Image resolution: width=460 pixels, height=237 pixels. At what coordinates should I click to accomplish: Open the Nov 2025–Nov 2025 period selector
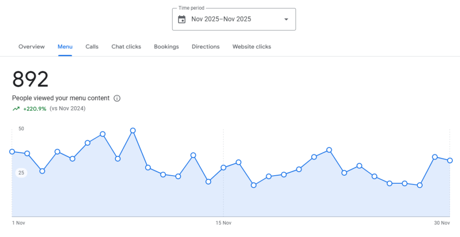tap(234, 19)
